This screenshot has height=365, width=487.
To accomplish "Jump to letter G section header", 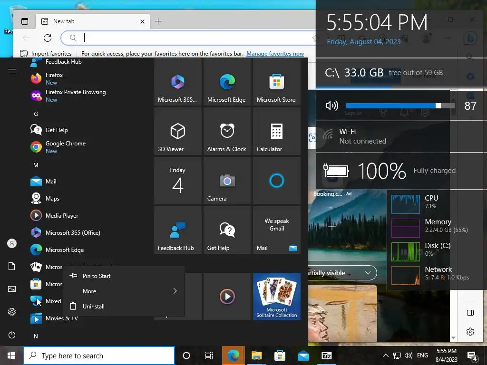I will click(x=36, y=114).
